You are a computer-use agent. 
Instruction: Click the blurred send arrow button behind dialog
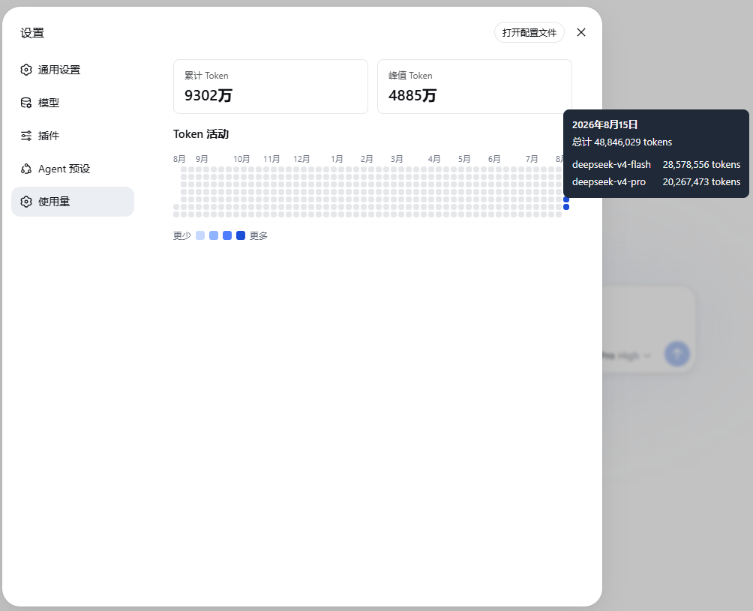[x=677, y=354]
